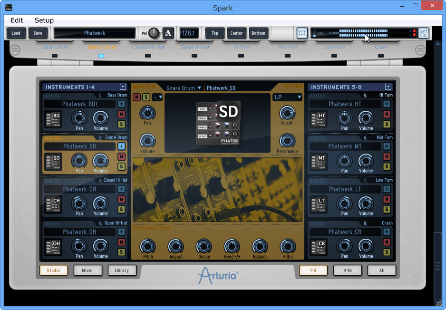
Task: Solo the Mid-Tom instrument
Action: (x=387, y=167)
